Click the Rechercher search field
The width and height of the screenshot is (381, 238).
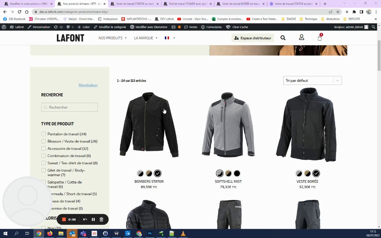pyautogui.click(x=69, y=107)
